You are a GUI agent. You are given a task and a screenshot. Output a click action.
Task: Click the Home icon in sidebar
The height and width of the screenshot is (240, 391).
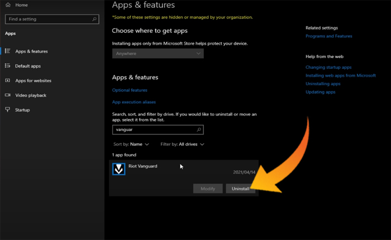point(8,5)
